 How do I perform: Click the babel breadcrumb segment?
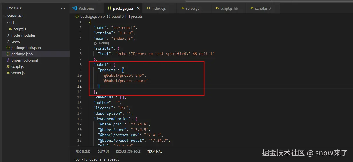[x=116, y=16]
